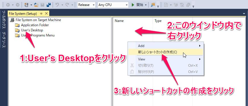Screen dimensions: 248x106
Task: Open the New Project dropdown arrow
Action: 31,5
